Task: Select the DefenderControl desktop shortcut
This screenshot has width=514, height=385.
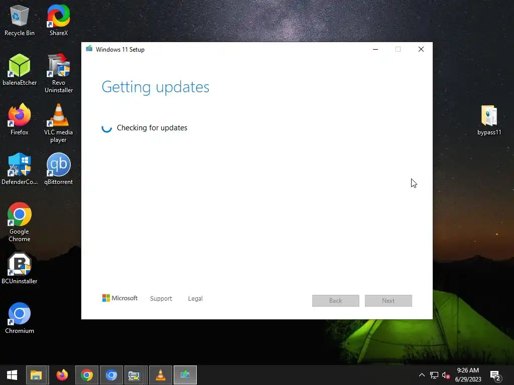Action: [20, 169]
